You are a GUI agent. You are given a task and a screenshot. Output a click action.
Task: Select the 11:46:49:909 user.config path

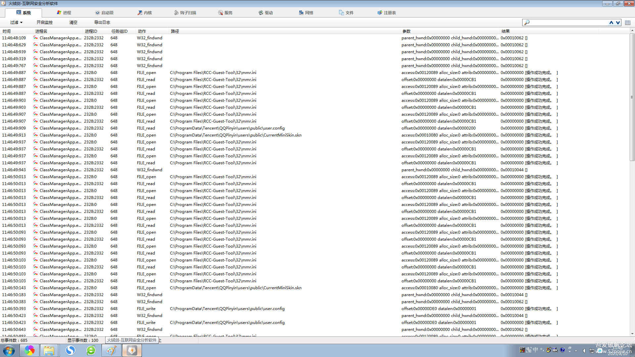[x=227, y=128]
